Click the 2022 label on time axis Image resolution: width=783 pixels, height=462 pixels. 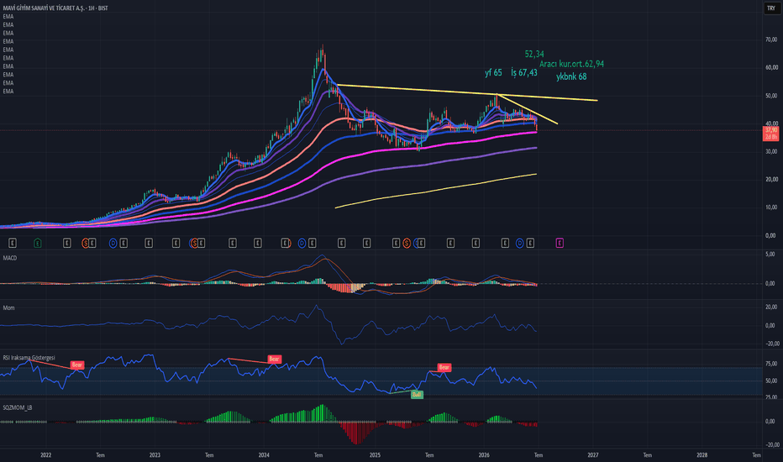point(46,455)
